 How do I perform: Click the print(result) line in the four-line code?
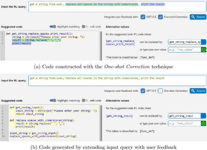click(21, 44)
